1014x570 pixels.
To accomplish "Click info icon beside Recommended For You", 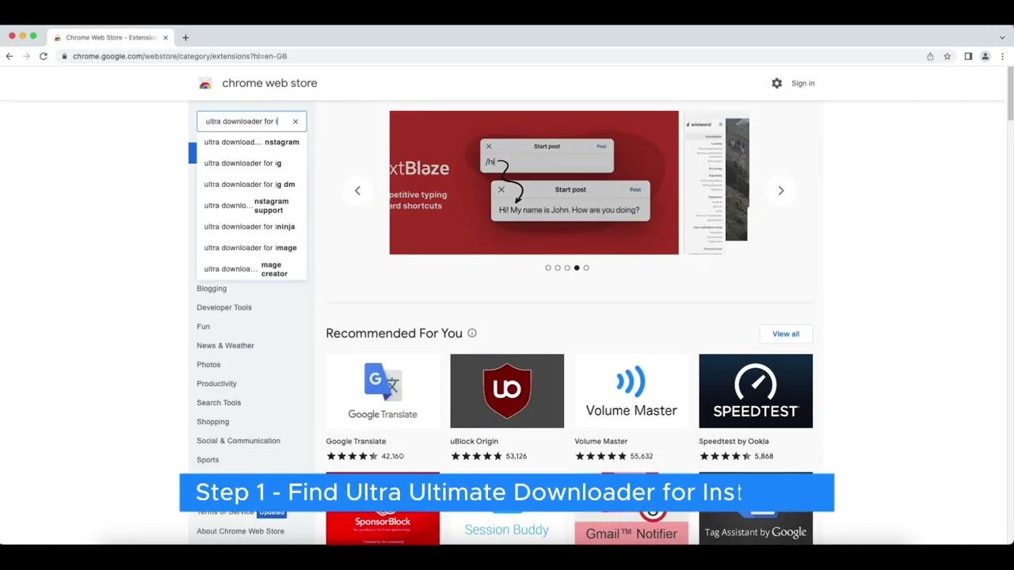I will coord(472,333).
